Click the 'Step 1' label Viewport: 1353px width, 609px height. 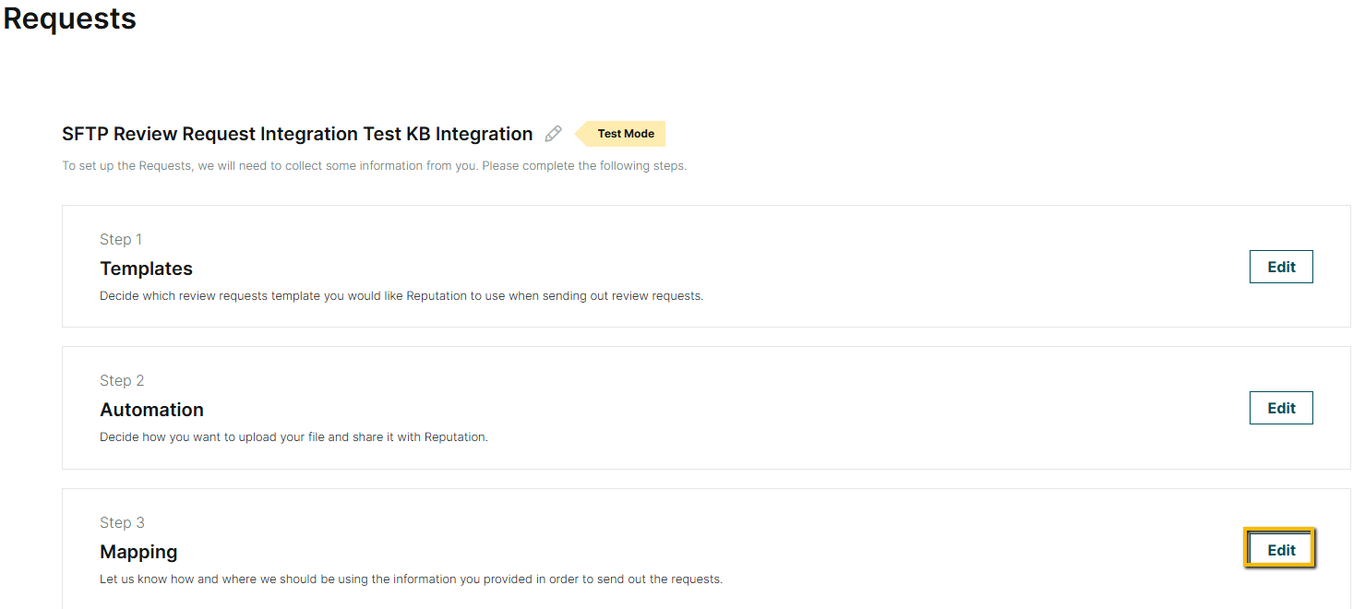[x=121, y=239]
